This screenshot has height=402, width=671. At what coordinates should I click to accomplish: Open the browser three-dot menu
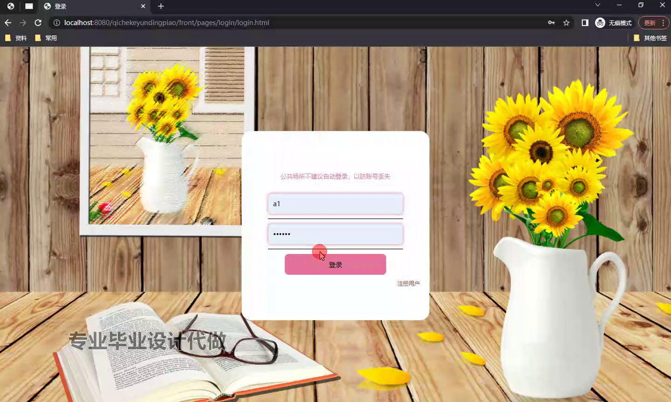(x=663, y=23)
